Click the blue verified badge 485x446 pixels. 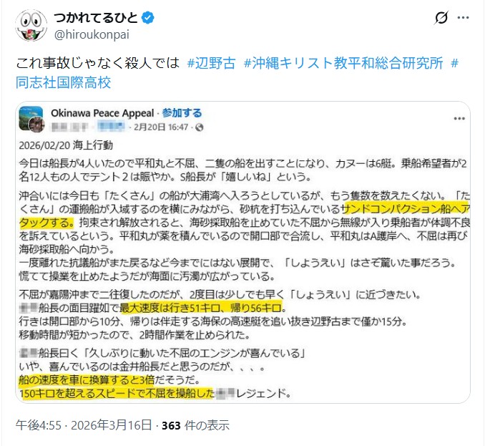coord(148,18)
